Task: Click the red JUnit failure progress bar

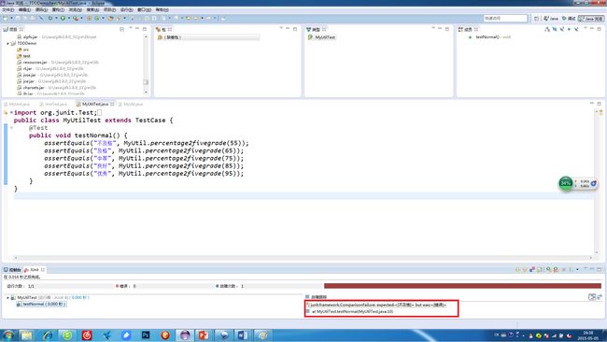Action: click(462, 286)
